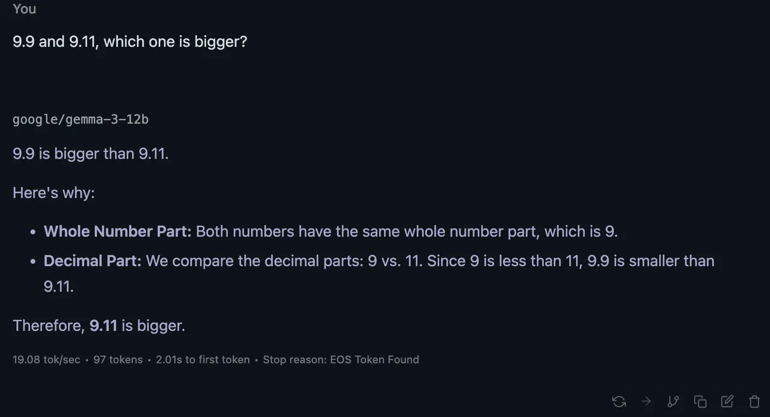
Task: Click "Stop reason: EOS Token Found"
Action: click(340, 360)
